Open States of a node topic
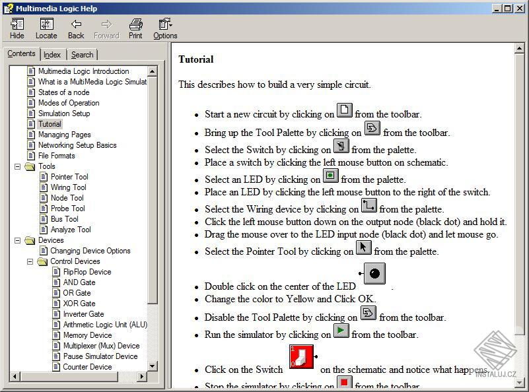This screenshot has height=392, width=529. tap(64, 92)
